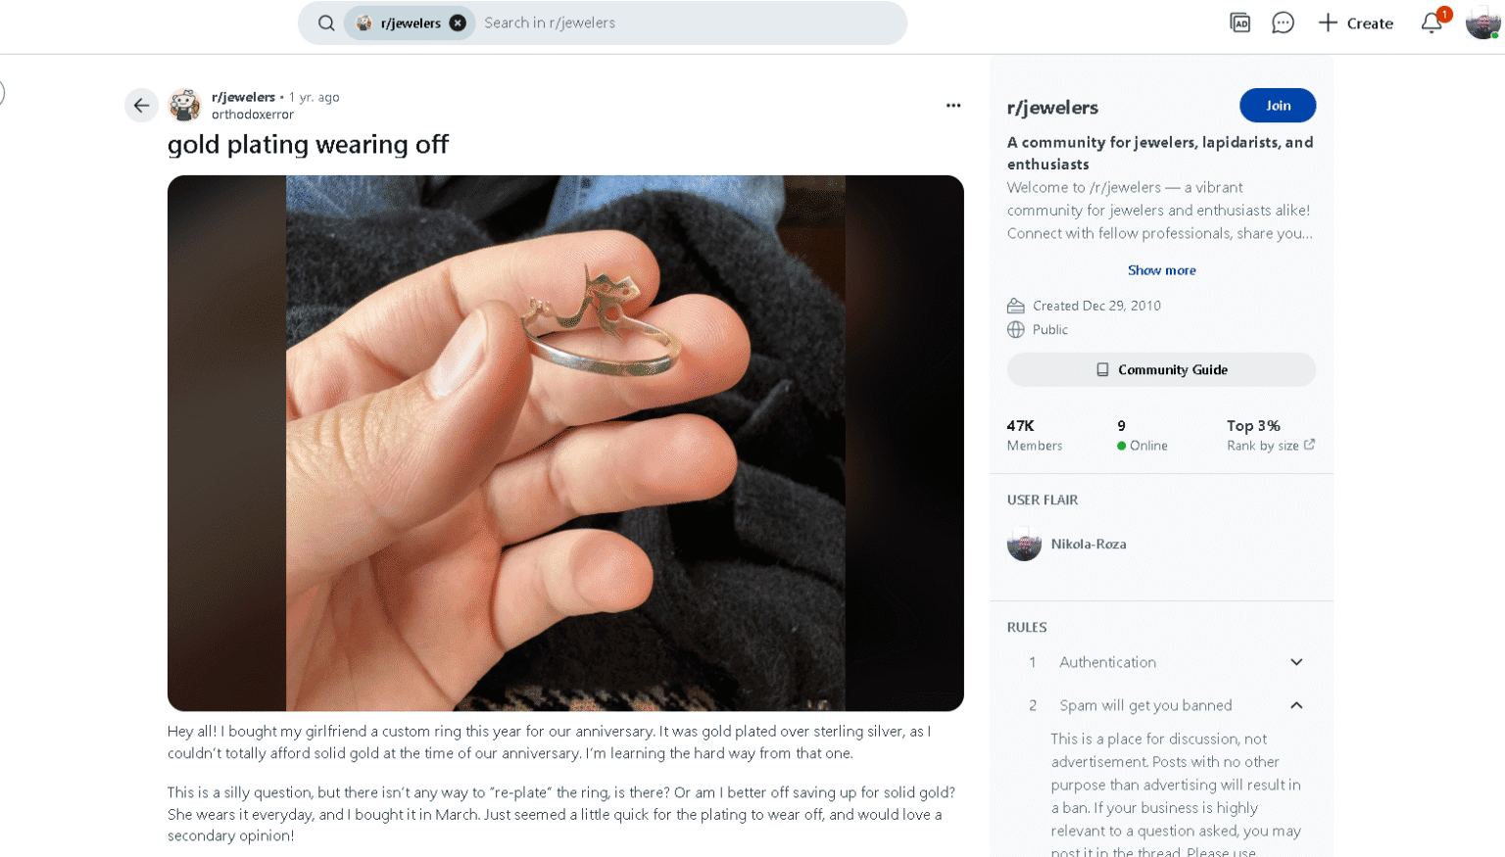The image size is (1505, 857).
Task: Click the Create post button
Action: (x=1356, y=24)
